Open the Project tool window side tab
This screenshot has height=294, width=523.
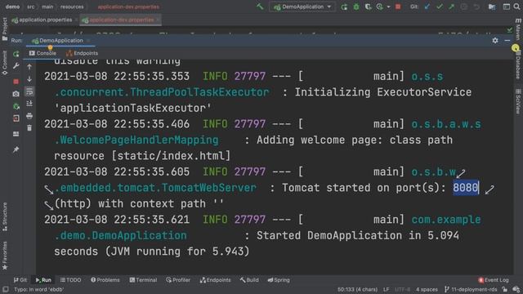click(x=4, y=29)
